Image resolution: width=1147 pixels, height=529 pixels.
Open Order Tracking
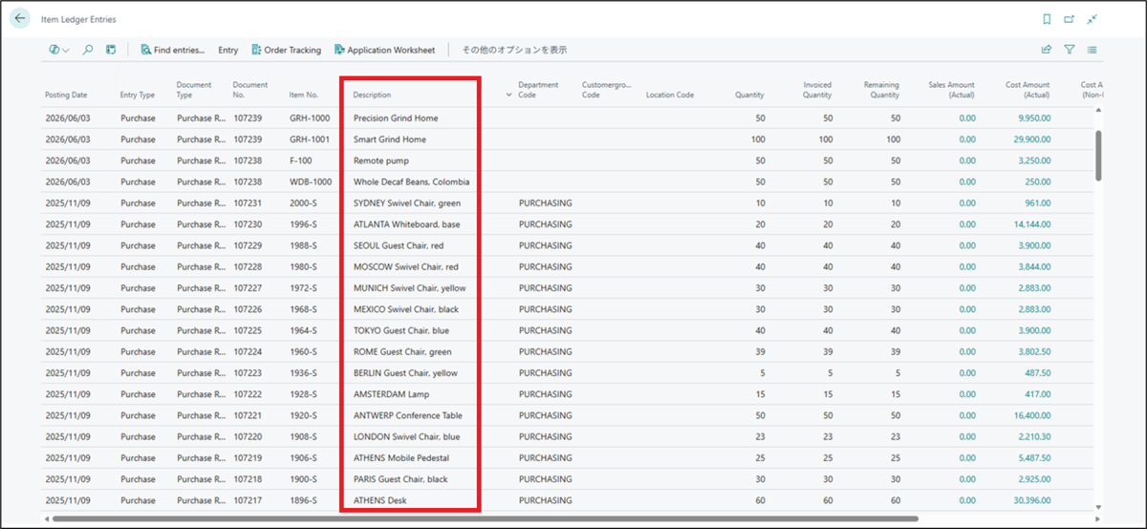click(x=286, y=50)
